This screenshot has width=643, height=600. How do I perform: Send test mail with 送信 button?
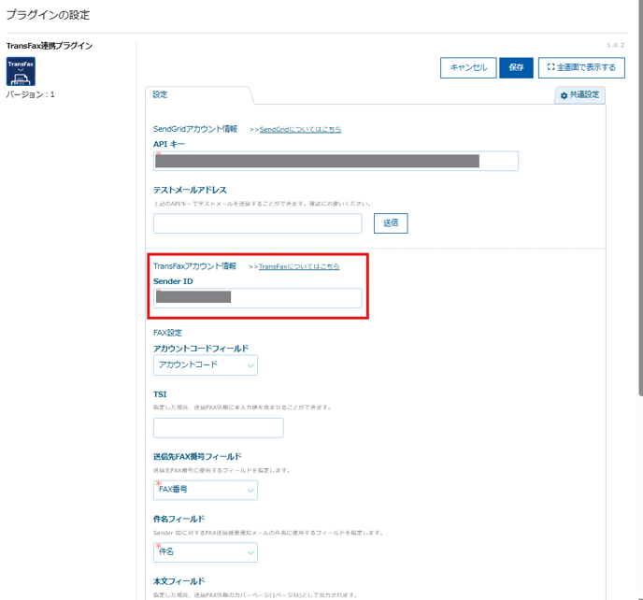391,223
